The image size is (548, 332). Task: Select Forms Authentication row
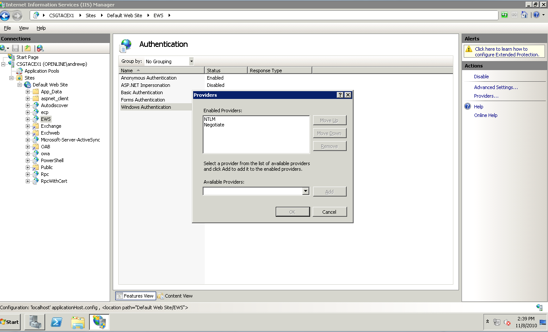143,100
